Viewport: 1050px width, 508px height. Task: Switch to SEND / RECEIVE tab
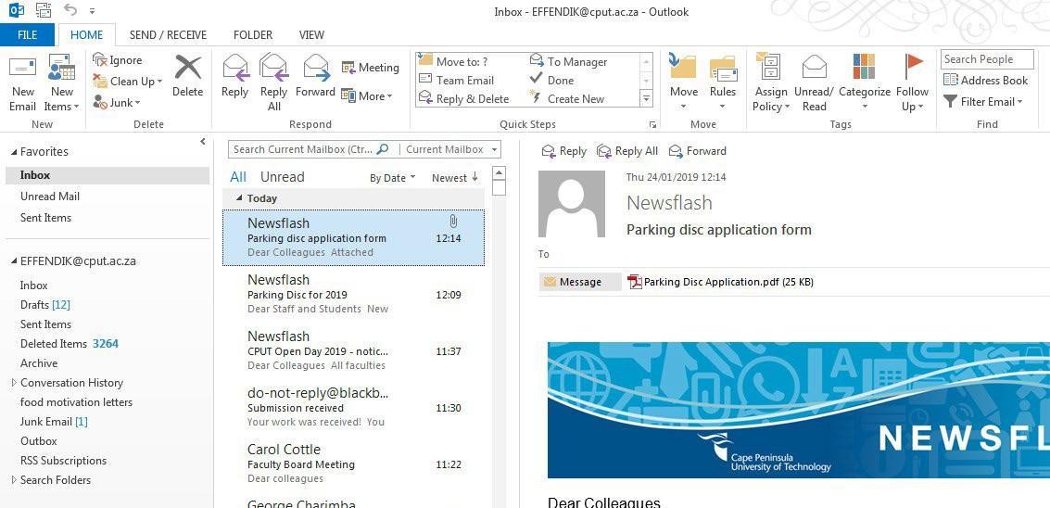(x=168, y=35)
